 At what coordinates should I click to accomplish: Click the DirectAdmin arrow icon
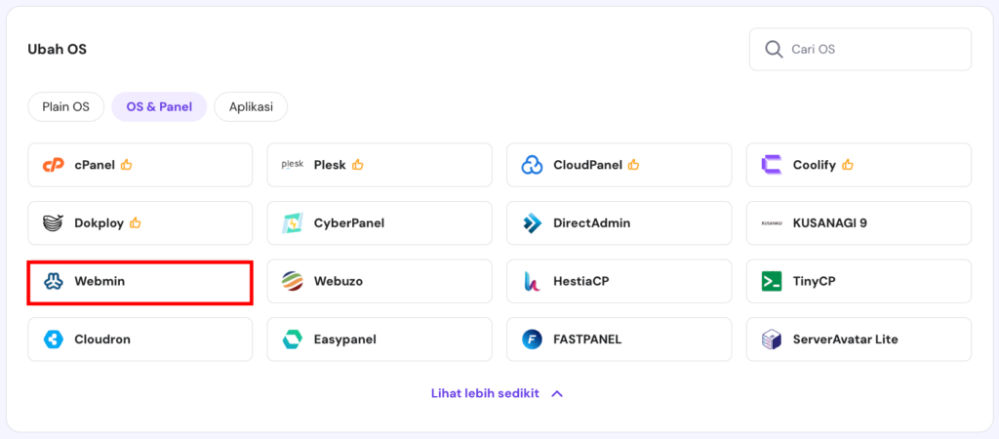[x=532, y=222]
